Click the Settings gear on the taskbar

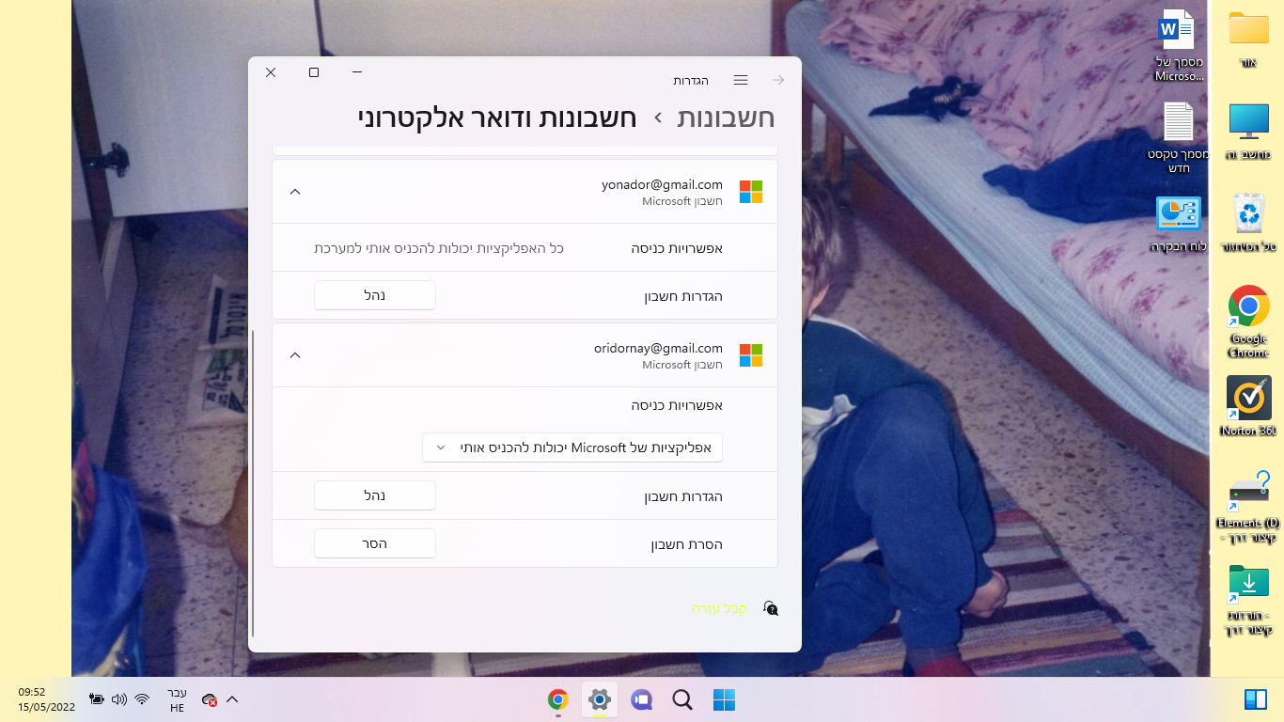point(600,699)
